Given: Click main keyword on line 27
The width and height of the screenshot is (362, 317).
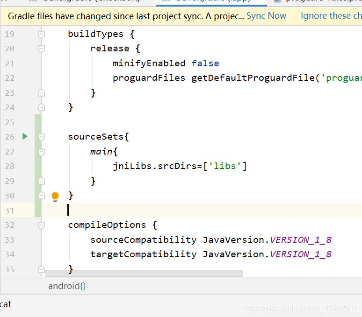Looking at the screenshot, I should [x=101, y=152].
